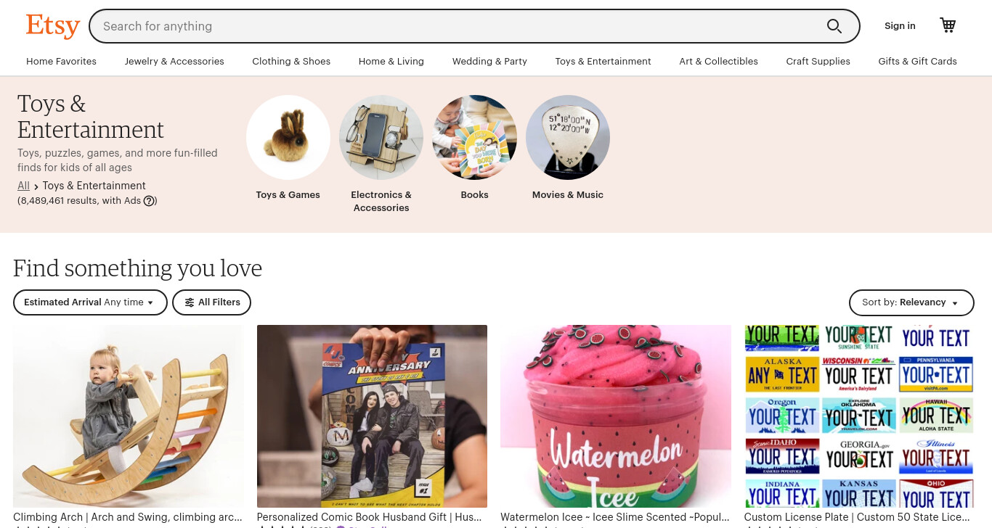Viewport: 992px width, 528px height.
Task: Open the Movies & Music guitar pick image
Action: tap(568, 137)
